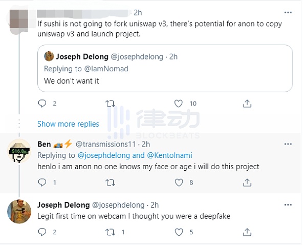Image resolution: width=307 pixels, height=245 pixels.
Task: View Joseph Delong's profile photo
Action: [x=19, y=212]
